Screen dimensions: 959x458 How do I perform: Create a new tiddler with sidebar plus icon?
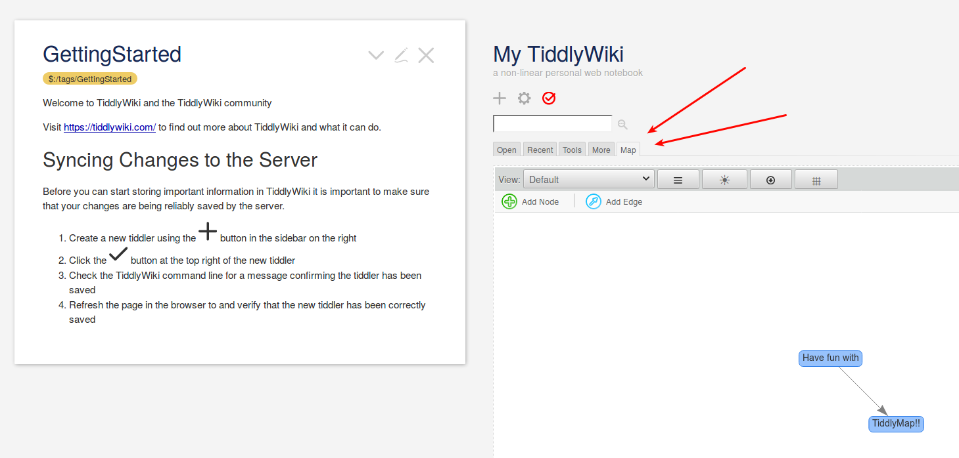[x=500, y=98]
